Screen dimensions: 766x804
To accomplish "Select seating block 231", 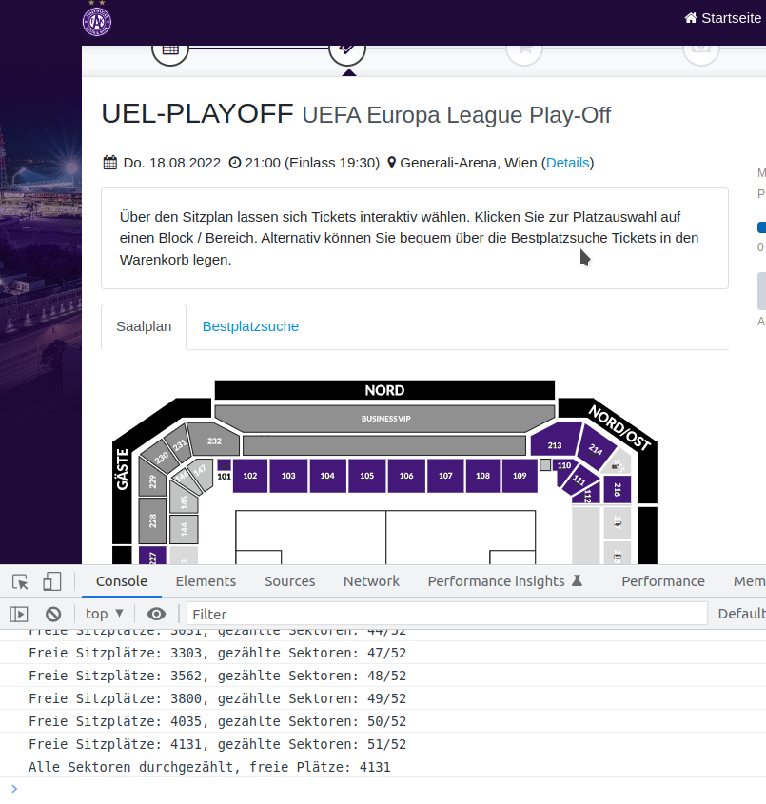I will 180,444.
